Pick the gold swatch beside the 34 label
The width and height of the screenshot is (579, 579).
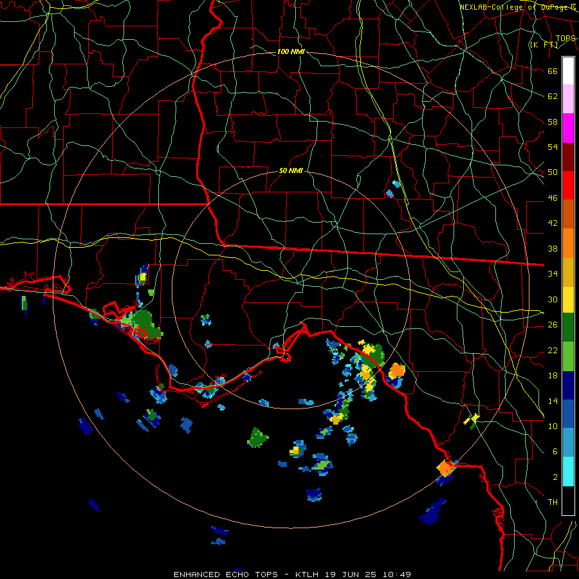[568, 272]
